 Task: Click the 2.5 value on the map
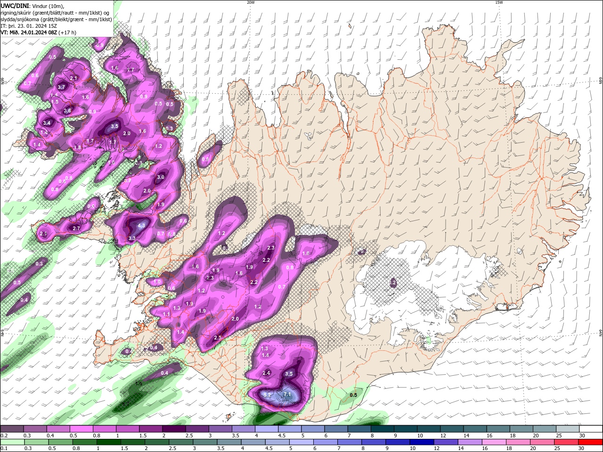pos(218,338)
